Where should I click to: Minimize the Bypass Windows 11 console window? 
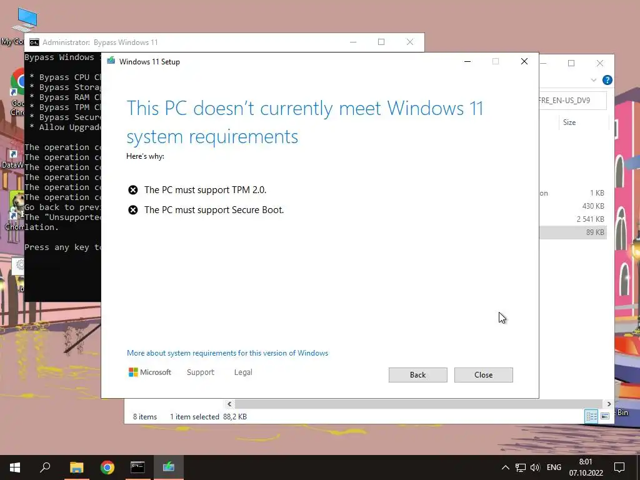click(x=353, y=42)
